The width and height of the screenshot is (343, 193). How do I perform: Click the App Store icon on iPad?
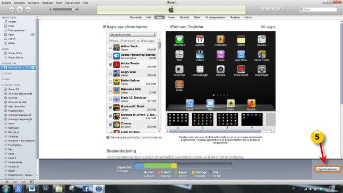click(241, 54)
